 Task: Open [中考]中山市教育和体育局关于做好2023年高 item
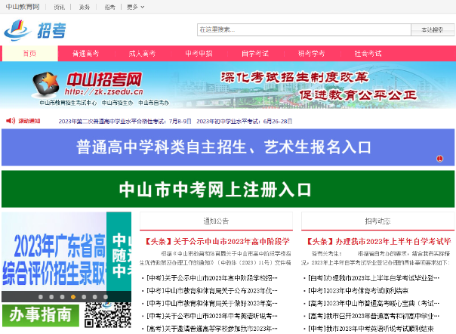212,304
